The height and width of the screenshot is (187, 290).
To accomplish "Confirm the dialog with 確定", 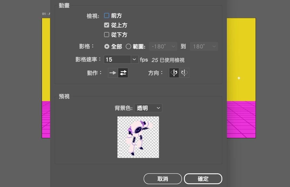I will click(203, 178).
